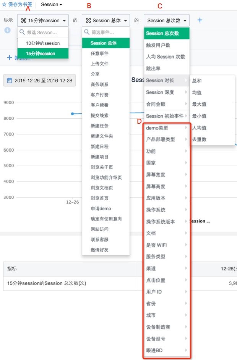Image resolution: width=237 pixels, height=360 pixels.
Task: Select 触发用户数 metric
Action: coord(167,45)
